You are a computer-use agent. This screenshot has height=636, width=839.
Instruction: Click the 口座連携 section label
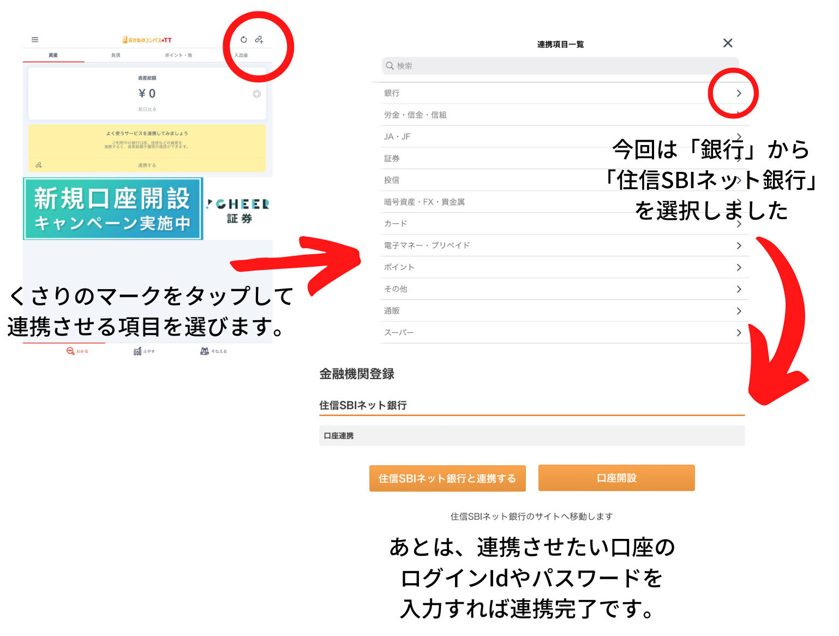(339, 436)
